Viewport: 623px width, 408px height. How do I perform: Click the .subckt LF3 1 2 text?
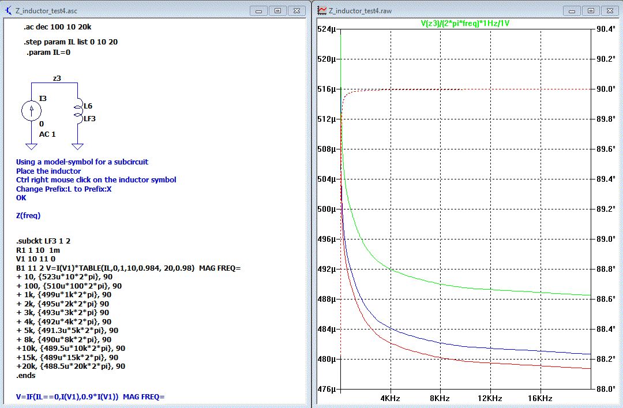coord(43,241)
